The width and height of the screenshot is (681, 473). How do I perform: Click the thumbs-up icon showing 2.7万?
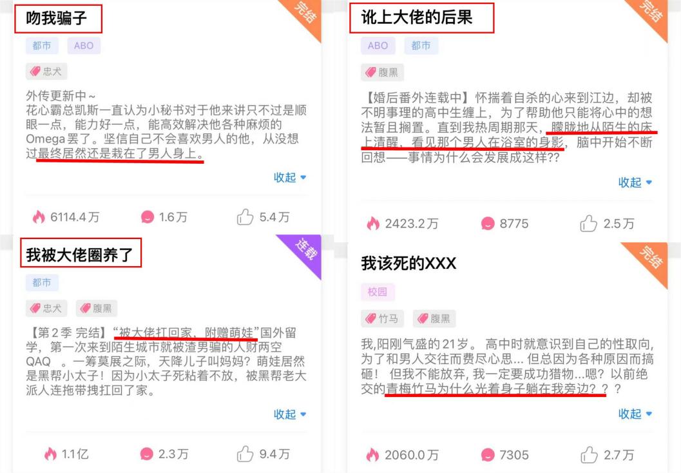point(589,455)
